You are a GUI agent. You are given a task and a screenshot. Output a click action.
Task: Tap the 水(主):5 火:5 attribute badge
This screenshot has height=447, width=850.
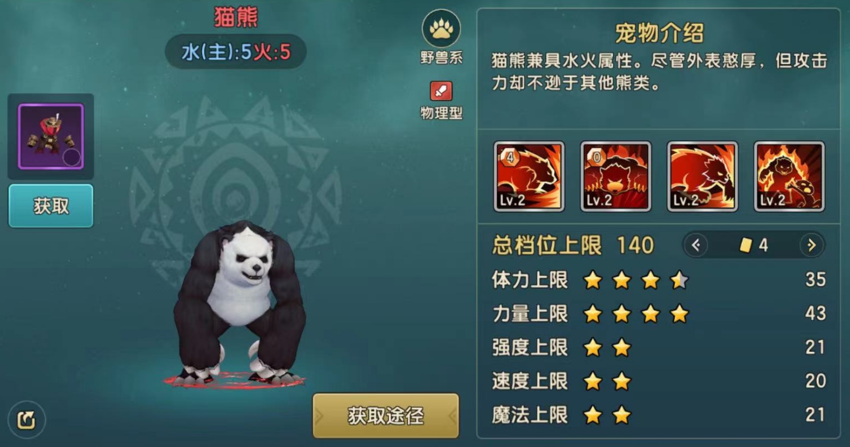[235, 52]
